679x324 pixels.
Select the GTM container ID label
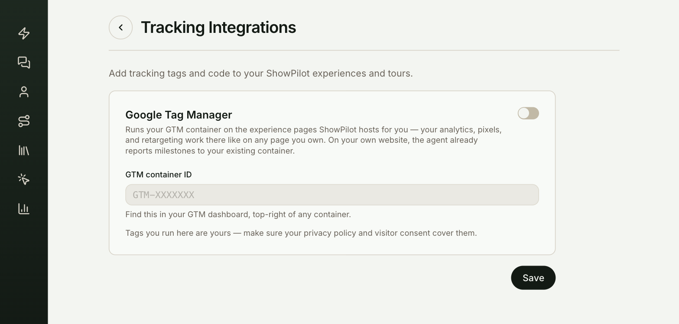click(x=159, y=174)
